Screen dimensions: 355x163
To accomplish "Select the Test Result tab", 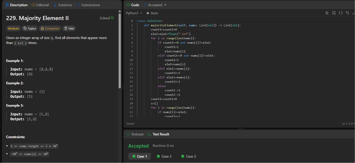I will (159, 134).
